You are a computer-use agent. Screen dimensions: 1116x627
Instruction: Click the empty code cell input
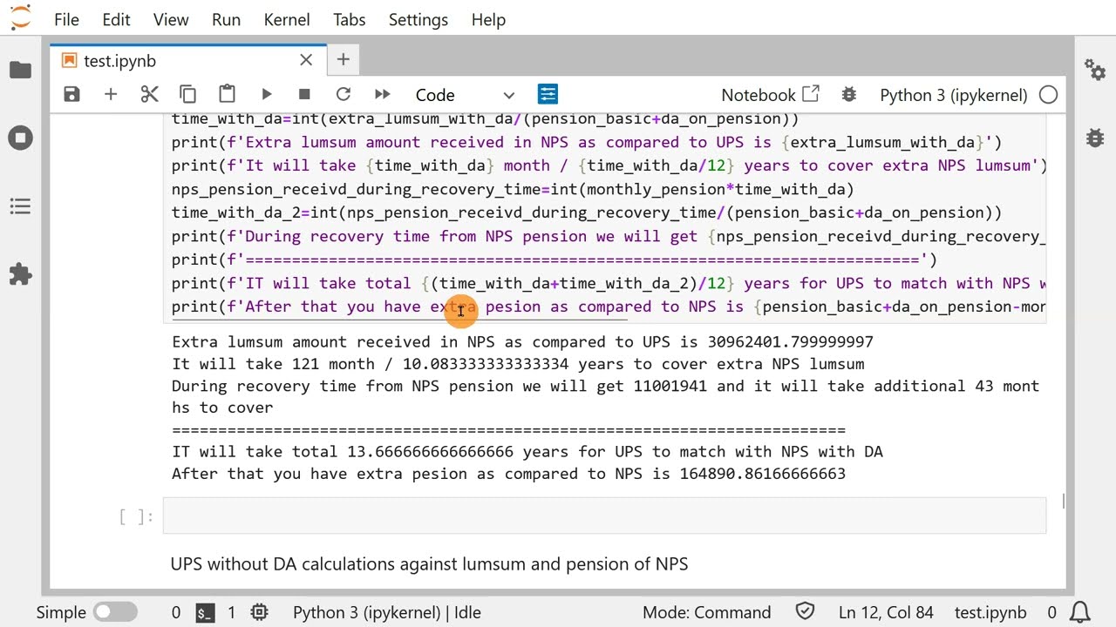click(604, 516)
